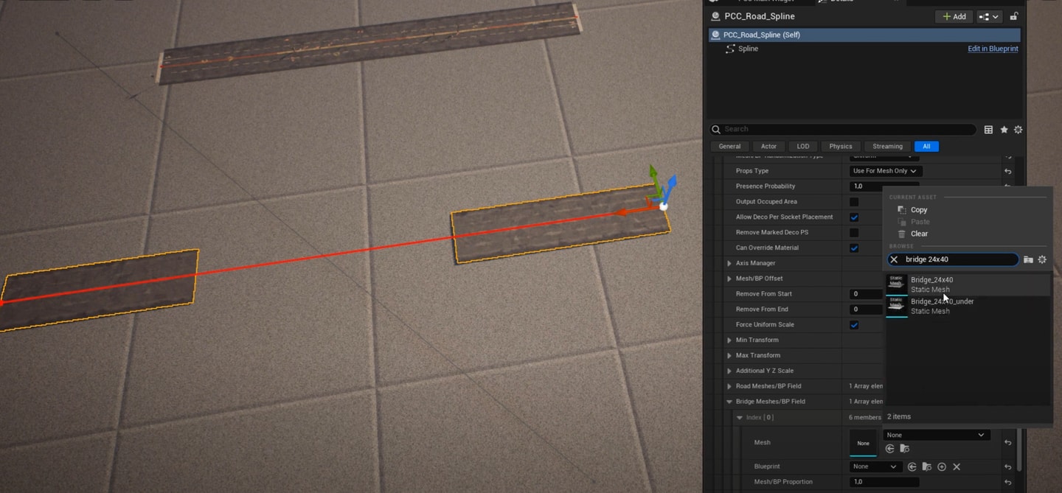Click the Blueprint use-selected-asset arrow icon

point(912,466)
